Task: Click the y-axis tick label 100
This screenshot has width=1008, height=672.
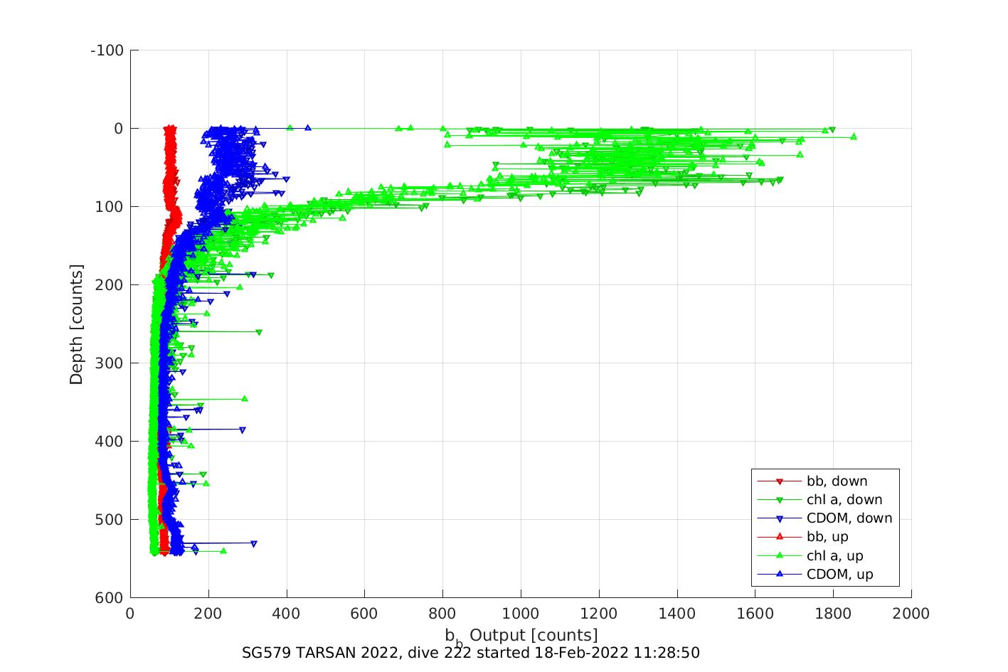Action: (x=111, y=207)
